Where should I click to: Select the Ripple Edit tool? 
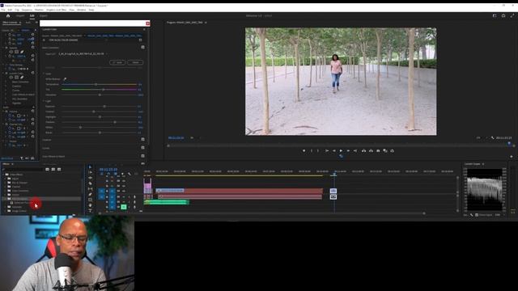click(90, 178)
